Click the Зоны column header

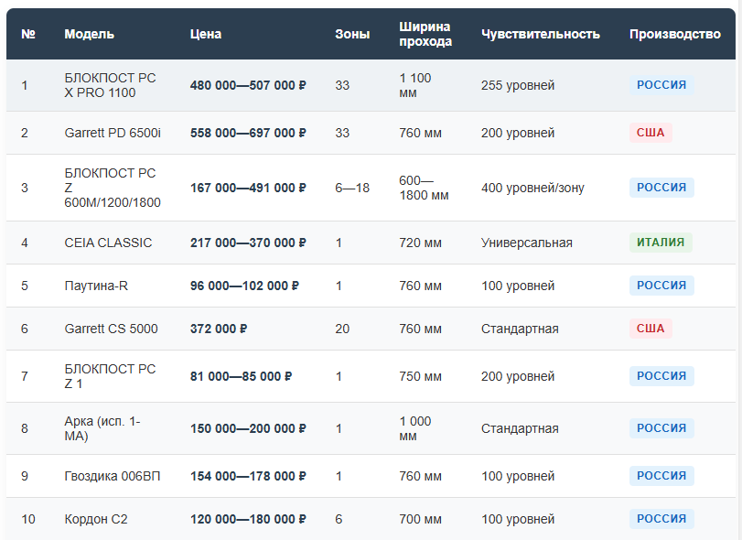click(x=352, y=34)
